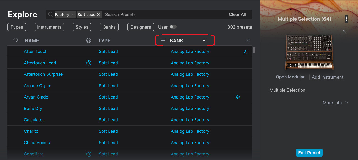Viewport: 358px width, 160px height.
Task: Click the Arturia logo column header
Action: pos(89,41)
